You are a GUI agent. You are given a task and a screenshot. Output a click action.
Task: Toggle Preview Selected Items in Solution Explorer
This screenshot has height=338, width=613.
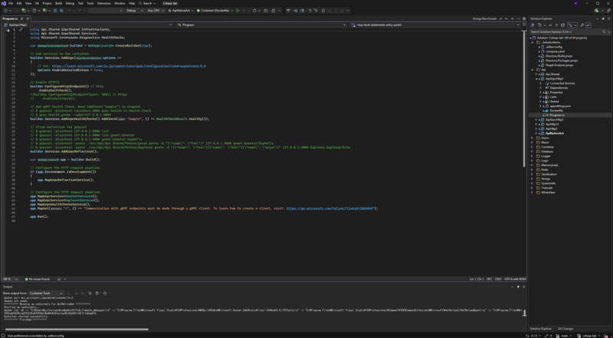(588, 25)
